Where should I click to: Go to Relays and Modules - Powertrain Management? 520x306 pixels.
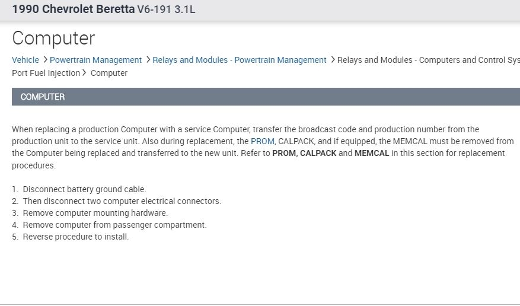tap(239, 60)
